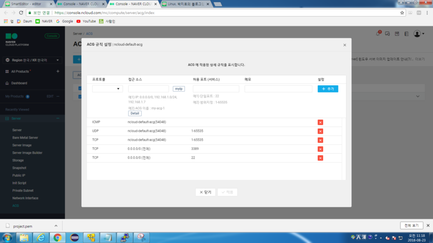433x243 pixels.
Task: Click the blue 추가 add button
Action: point(328,89)
